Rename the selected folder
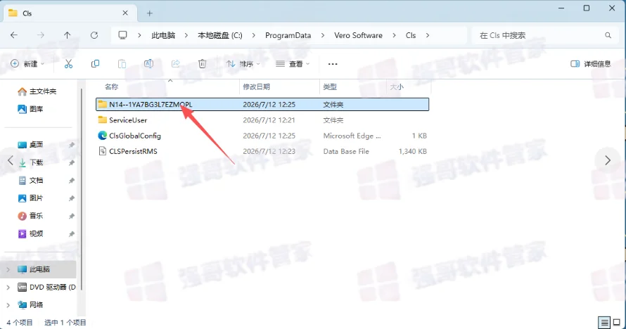This screenshot has height=329, width=626. (148, 64)
